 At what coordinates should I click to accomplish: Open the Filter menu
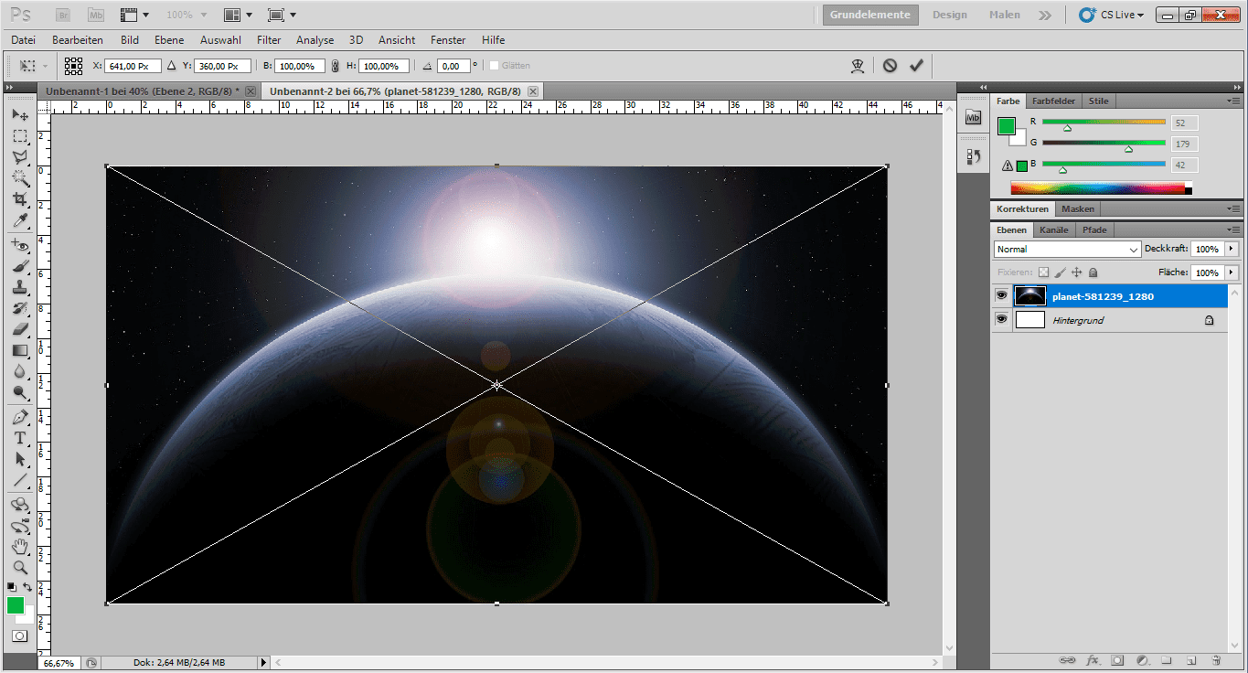[269, 40]
